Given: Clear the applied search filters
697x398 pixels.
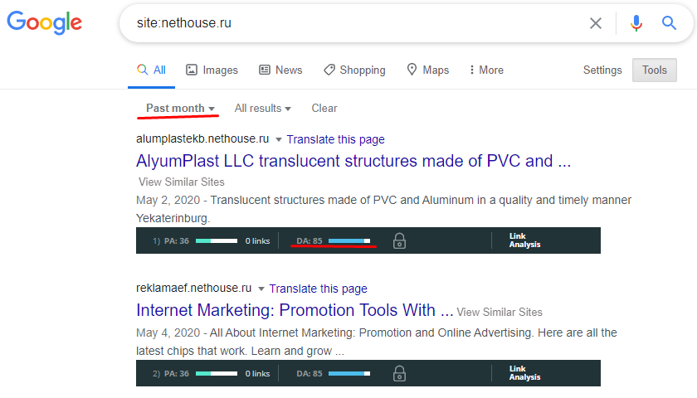Looking at the screenshot, I should (x=324, y=109).
